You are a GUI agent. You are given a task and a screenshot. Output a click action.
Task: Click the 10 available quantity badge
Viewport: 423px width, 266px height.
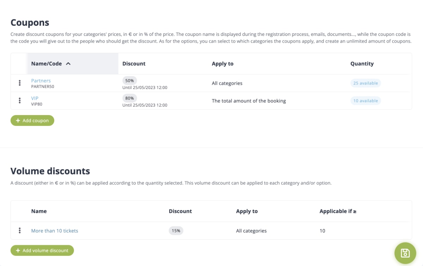point(366,101)
